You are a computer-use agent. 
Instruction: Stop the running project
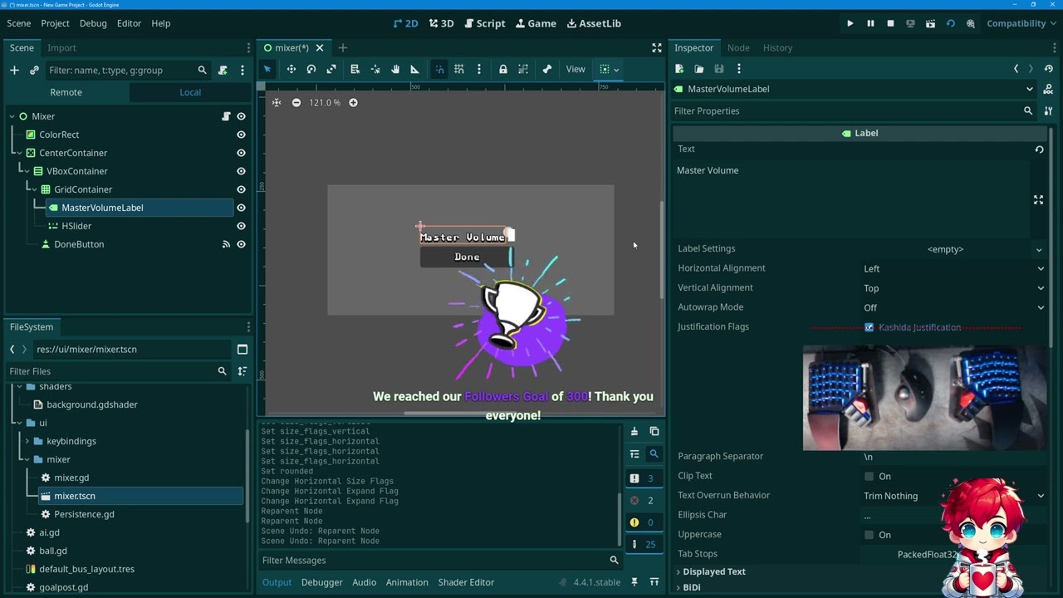(x=890, y=23)
